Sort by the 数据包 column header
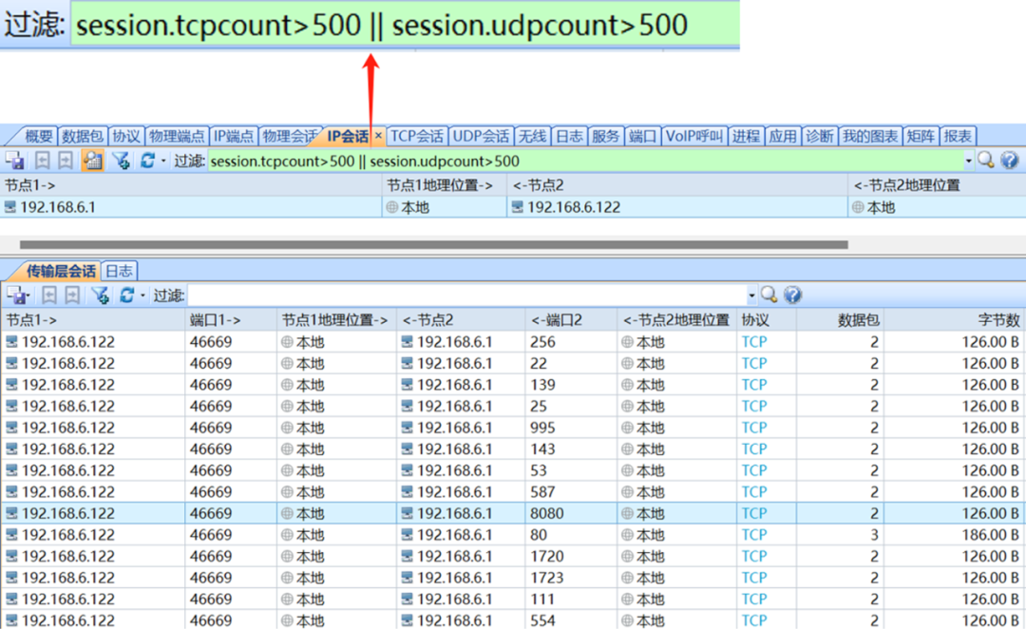 (858, 320)
